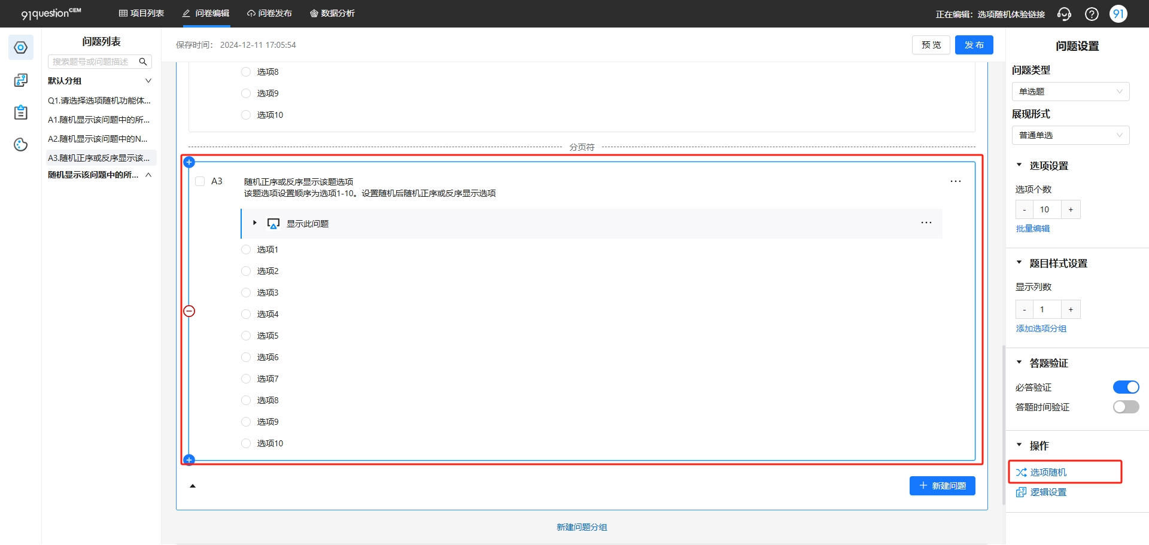Click the red minus icon to remove A3
This screenshot has height=545, width=1149.
189,311
